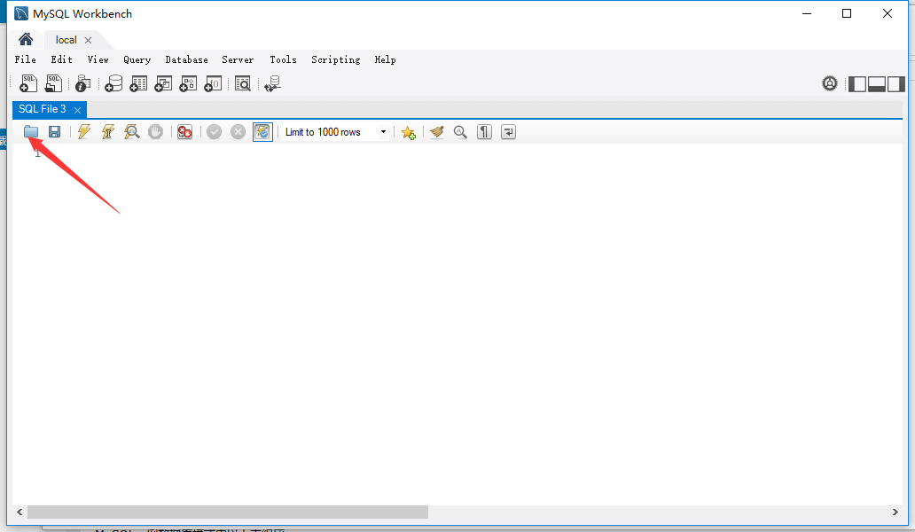Place the cursor in the SQL editor area
Image resolution: width=915 pixels, height=532 pixels.
pyautogui.click(x=457, y=325)
